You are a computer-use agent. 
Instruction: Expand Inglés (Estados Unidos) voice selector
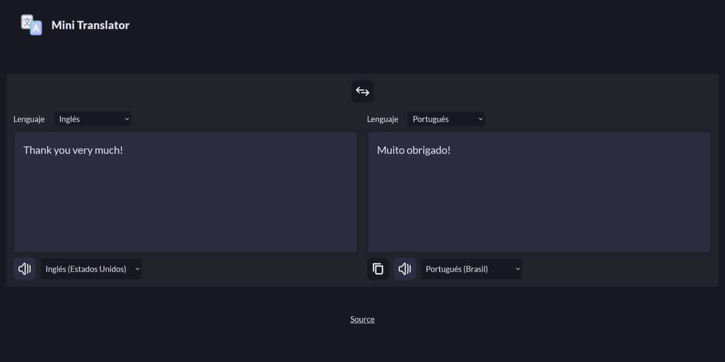click(x=91, y=269)
